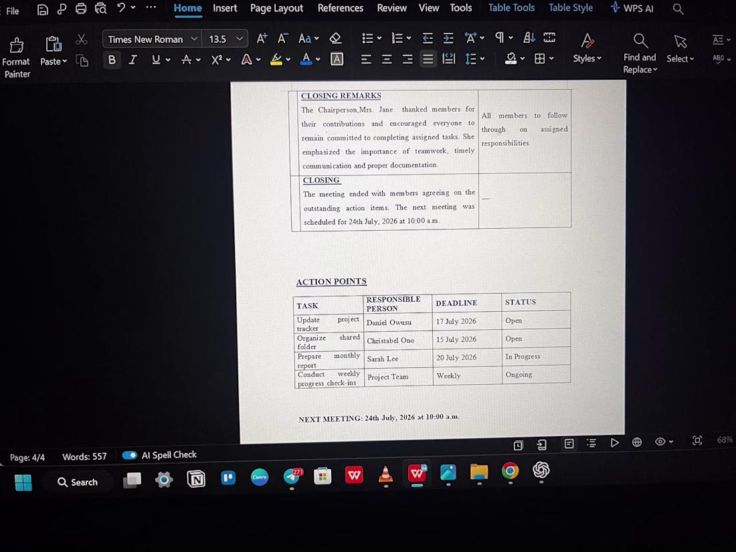Click the Format Painter tool
This screenshot has height=552, width=736.
tap(17, 58)
